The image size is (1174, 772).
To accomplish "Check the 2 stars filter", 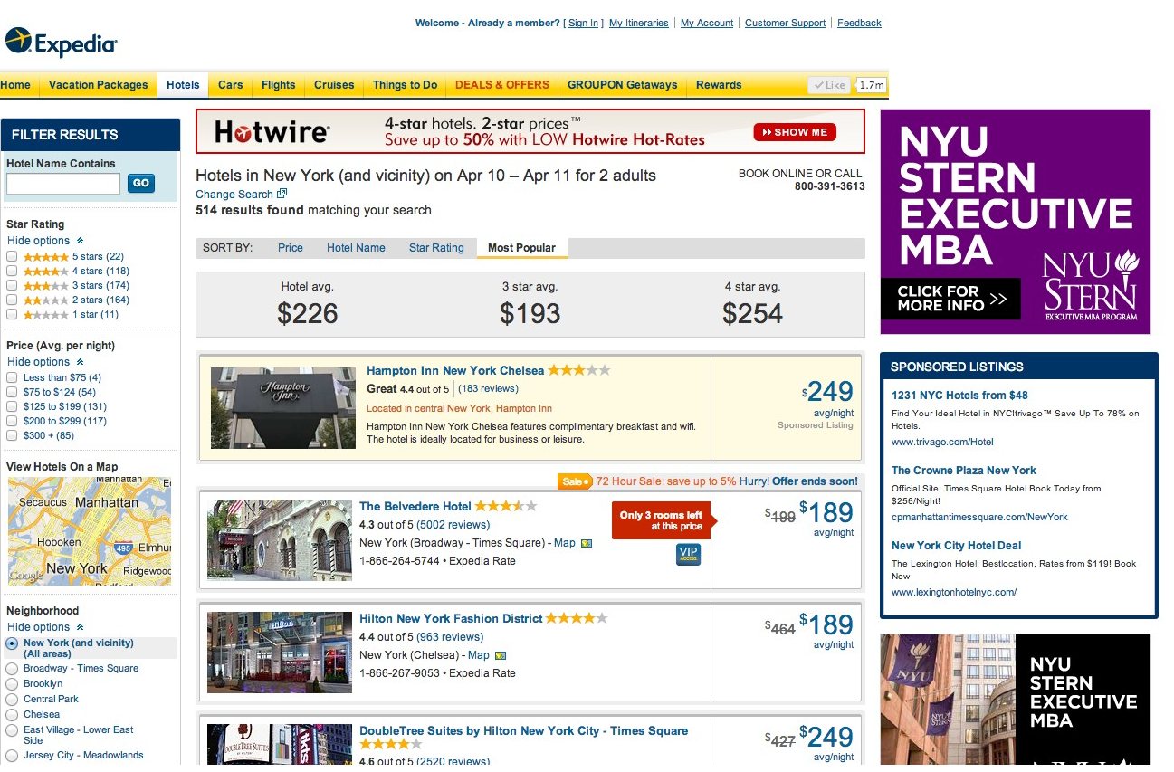I will 12,300.
